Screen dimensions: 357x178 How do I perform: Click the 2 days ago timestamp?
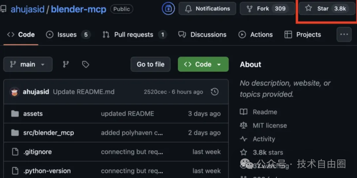point(204,133)
